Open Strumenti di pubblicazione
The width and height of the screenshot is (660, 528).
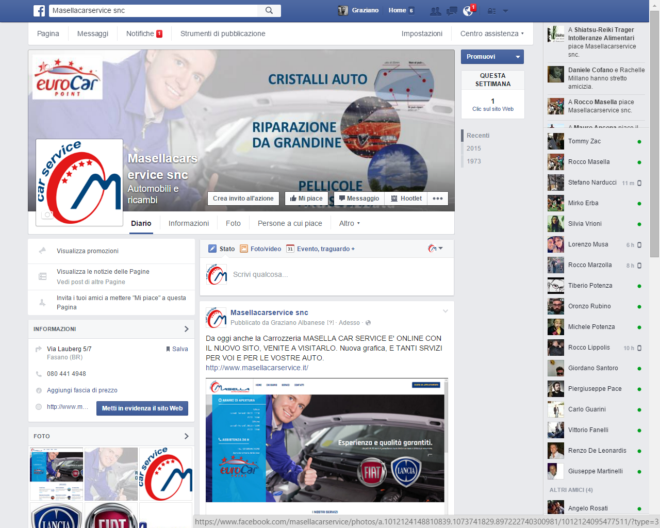tap(223, 34)
